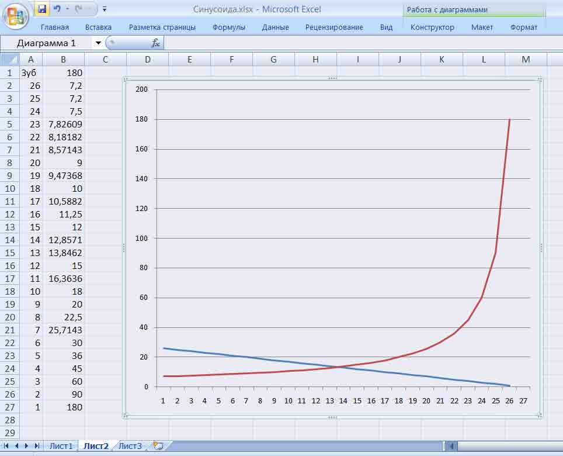563x456 pixels.
Task: Open the Формулы ribbon tab
Action: 229,27
